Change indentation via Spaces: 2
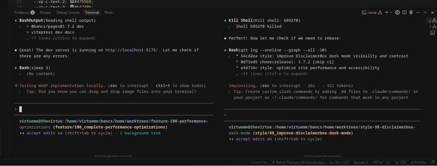The height and width of the screenshot is (166, 437). 360,162
